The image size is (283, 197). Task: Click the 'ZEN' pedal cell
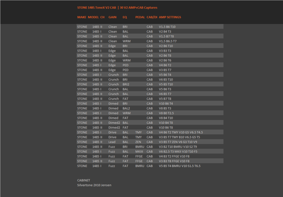(x=138, y=142)
